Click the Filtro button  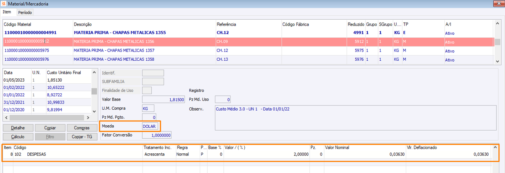click(x=50, y=137)
